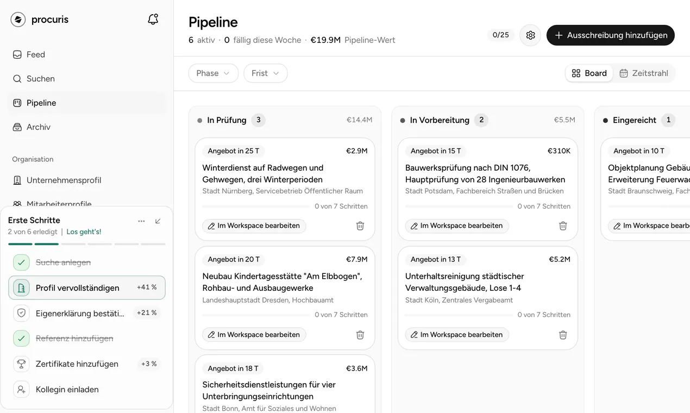Click the In Vorbereitung column header

[x=487, y=120]
